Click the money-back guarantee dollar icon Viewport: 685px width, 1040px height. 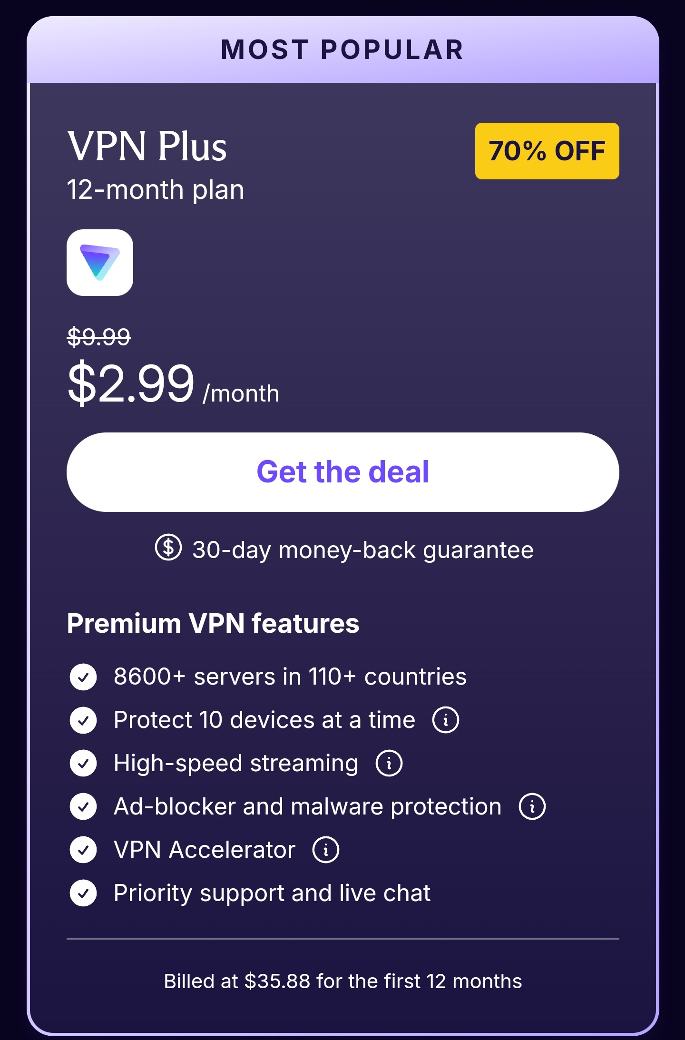click(168, 548)
